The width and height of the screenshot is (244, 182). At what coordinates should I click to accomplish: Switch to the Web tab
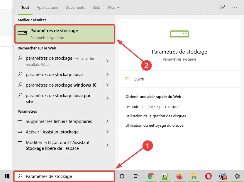(x=96, y=7)
